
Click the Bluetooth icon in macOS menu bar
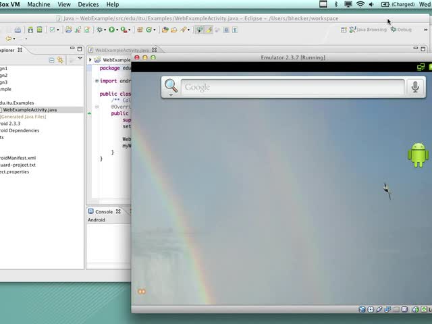(336, 4)
